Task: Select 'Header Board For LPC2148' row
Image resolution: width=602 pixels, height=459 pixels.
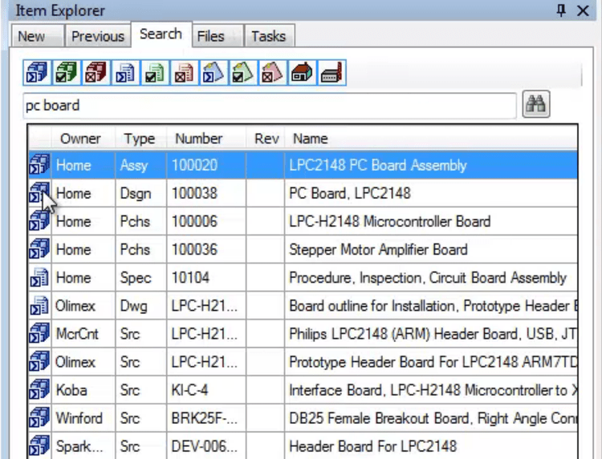Action: point(303,446)
